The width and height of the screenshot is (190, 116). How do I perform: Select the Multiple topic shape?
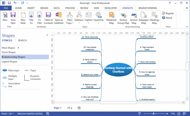[x=10, y=78]
